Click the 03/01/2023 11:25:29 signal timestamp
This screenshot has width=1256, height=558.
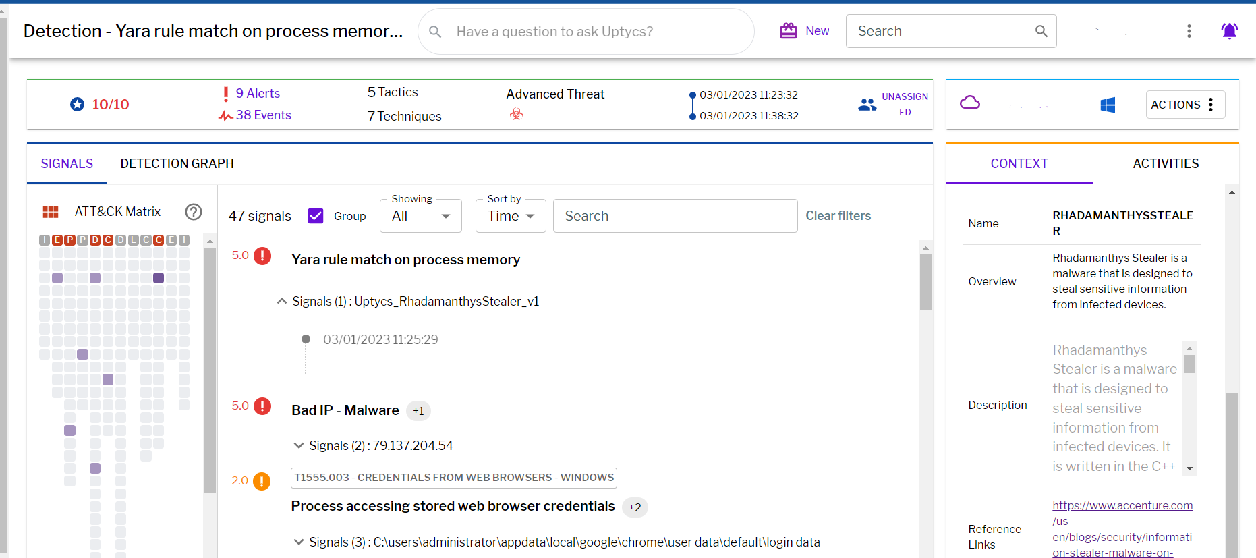tap(380, 339)
